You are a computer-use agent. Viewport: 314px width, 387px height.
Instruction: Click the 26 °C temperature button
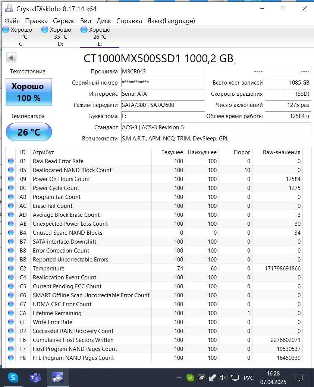pyautogui.click(x=29, y=132)
